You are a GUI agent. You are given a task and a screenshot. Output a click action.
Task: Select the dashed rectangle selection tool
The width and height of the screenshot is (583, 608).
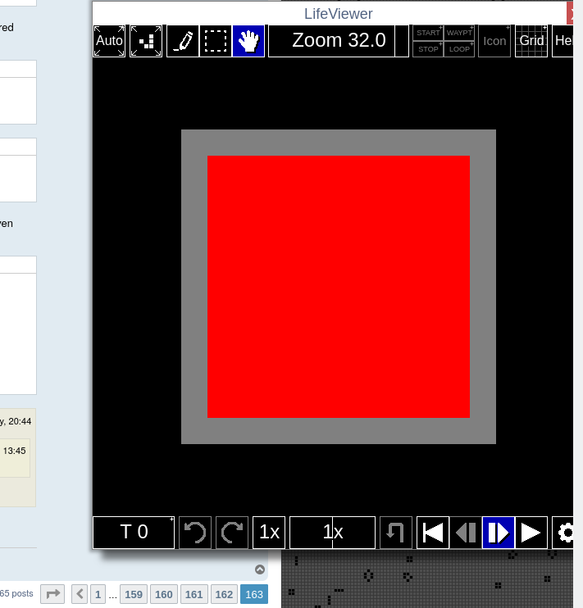[x=216, y=41]
